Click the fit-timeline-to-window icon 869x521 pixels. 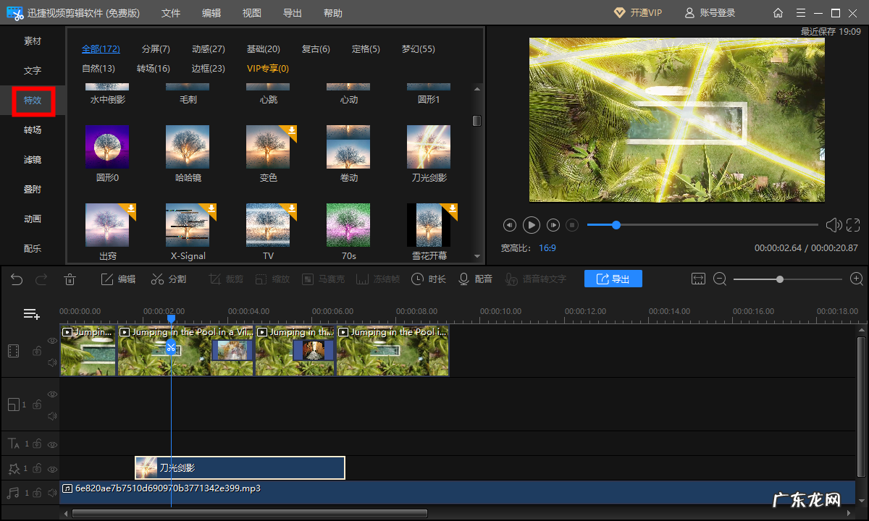click(698, 279)
